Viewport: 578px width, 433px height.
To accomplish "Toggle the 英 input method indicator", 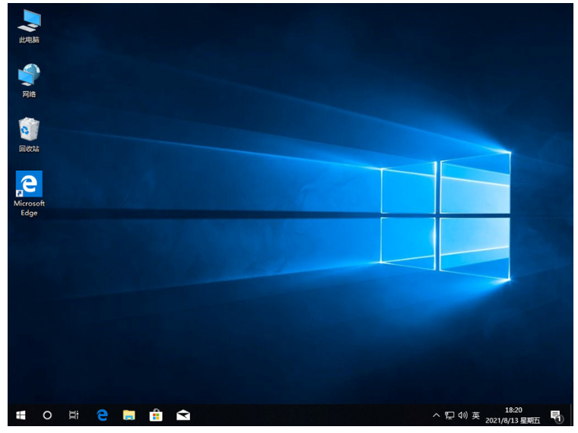I will coord(476,416).
